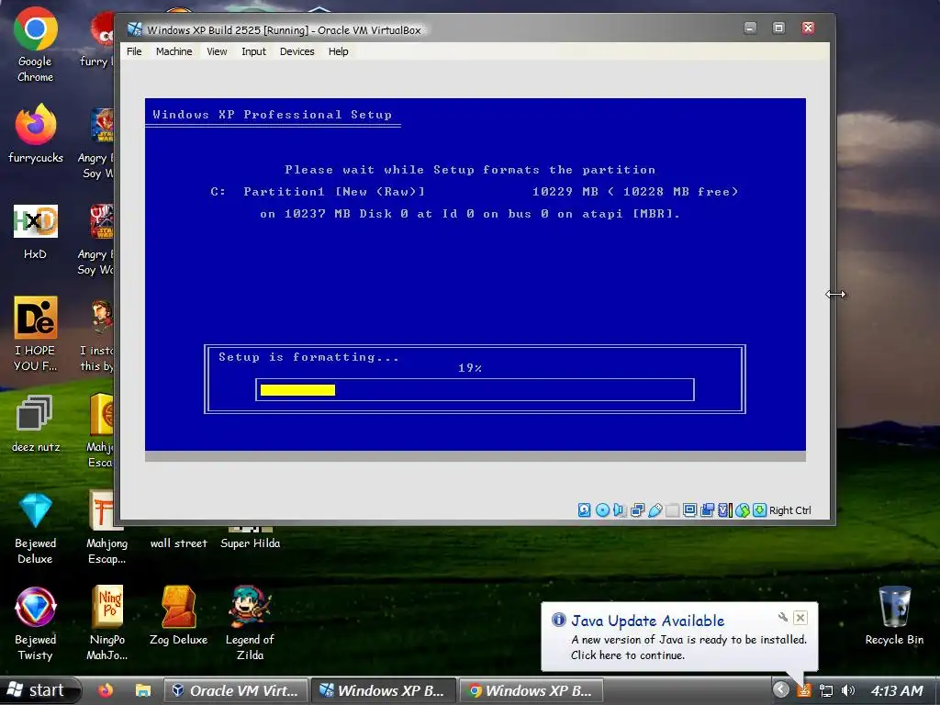Select the Recycle Bin icon
The height and width of the screenshot is (705, 940).
pos(894,616)
